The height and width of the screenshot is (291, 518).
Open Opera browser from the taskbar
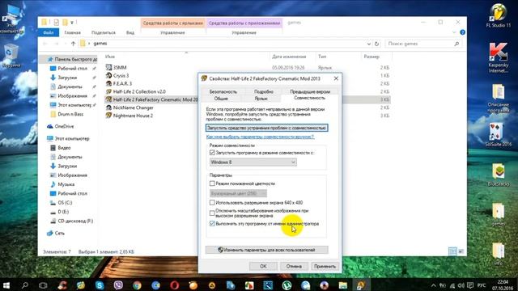[x=175, y=285]
